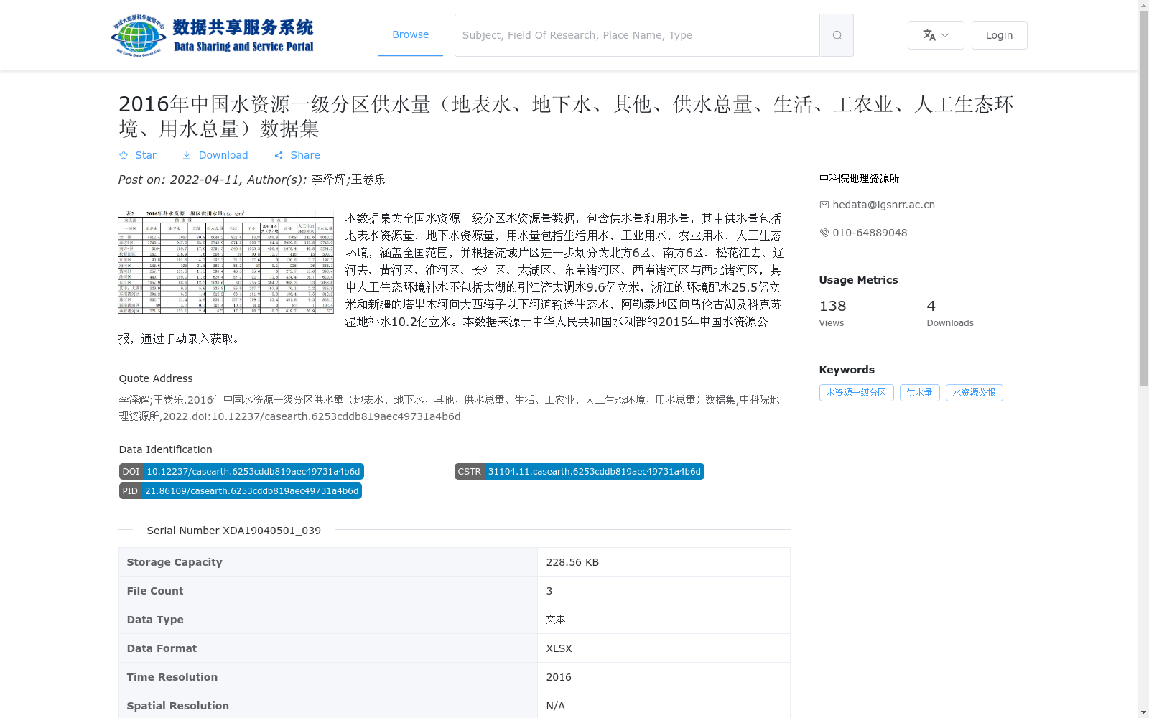Screen dimensions: 1149x718
Task: Click the 138 Views metric
Action: [832, 313]
